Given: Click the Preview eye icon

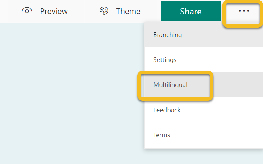Looking at the screenshot, I should [27, 11].
